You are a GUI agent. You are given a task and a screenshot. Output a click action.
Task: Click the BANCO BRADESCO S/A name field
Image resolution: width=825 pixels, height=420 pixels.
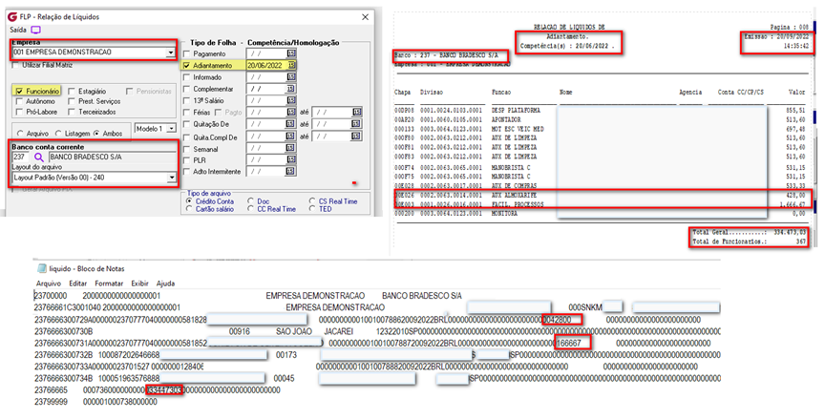(113, 157)
